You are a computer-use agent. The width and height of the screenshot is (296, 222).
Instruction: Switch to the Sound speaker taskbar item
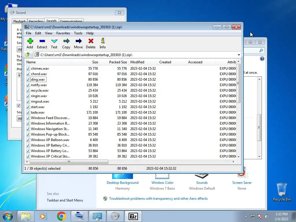point(115,216)
